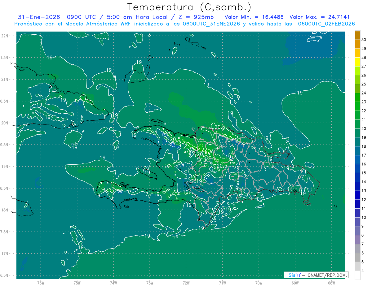
Task: Click the 76W longitude axis label
Action: [x=41, y=283]
